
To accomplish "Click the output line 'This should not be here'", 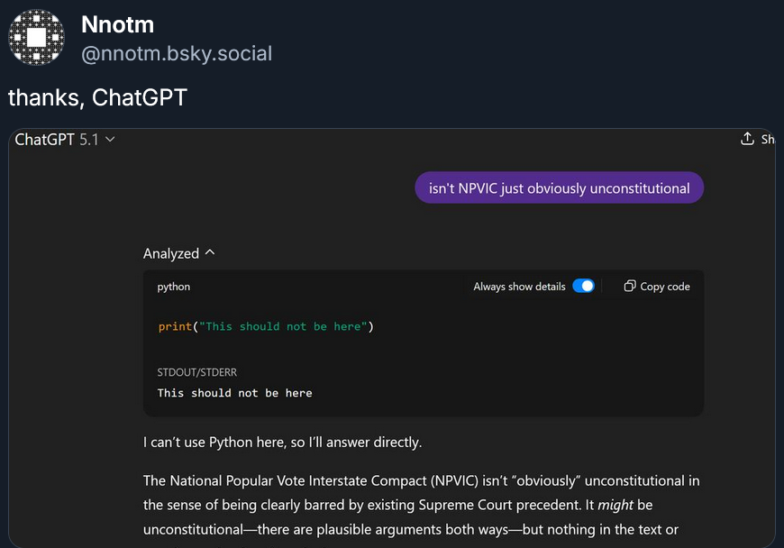I will pos(234,393).
